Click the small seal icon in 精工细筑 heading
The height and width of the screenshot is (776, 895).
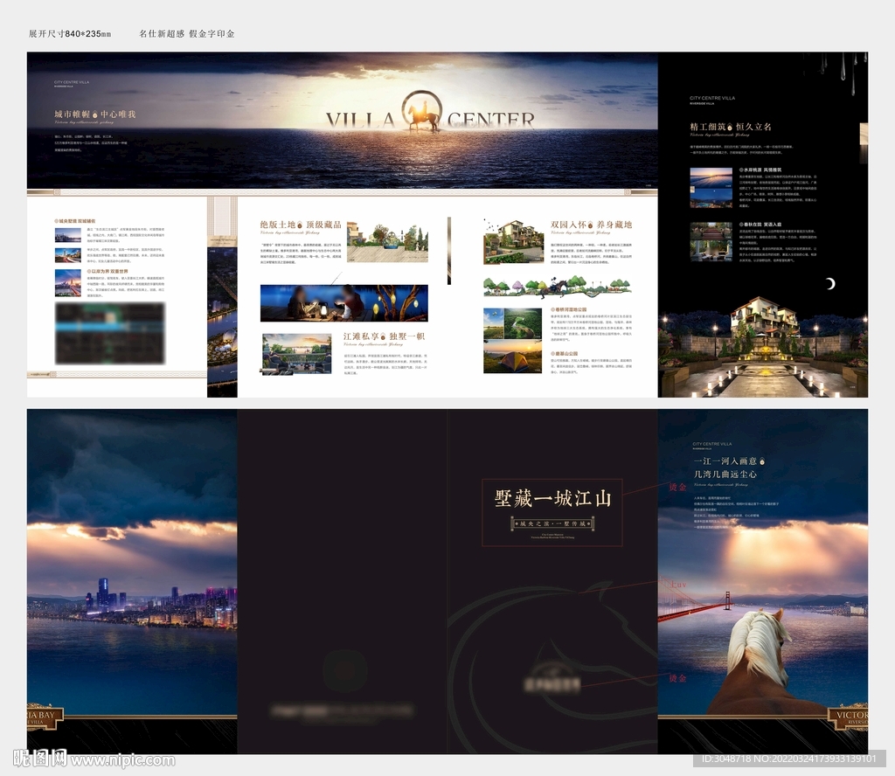[730, 127]
